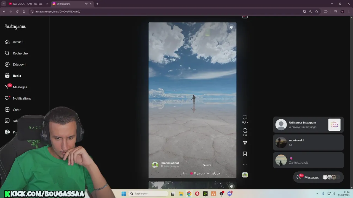Screen dimensions: 353x198
Task: View site information icon
Action: tap(32, 12)
